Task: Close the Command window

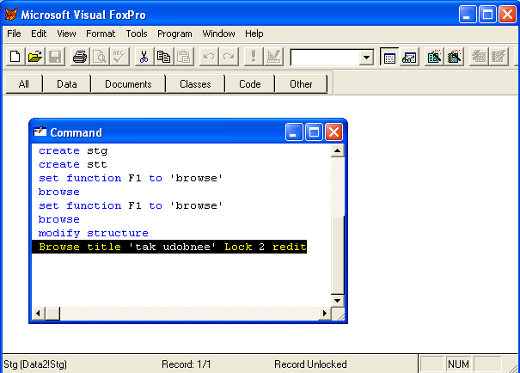Action: (x=333, y=132)
